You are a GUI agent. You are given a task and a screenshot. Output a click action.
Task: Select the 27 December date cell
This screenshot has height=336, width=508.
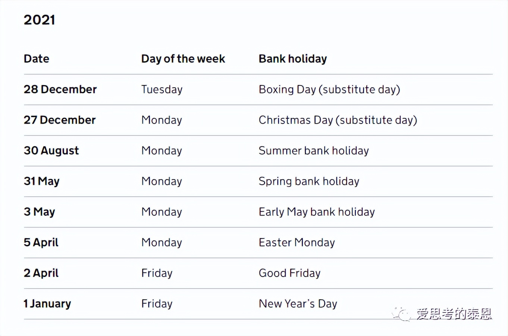coord(60,120)
